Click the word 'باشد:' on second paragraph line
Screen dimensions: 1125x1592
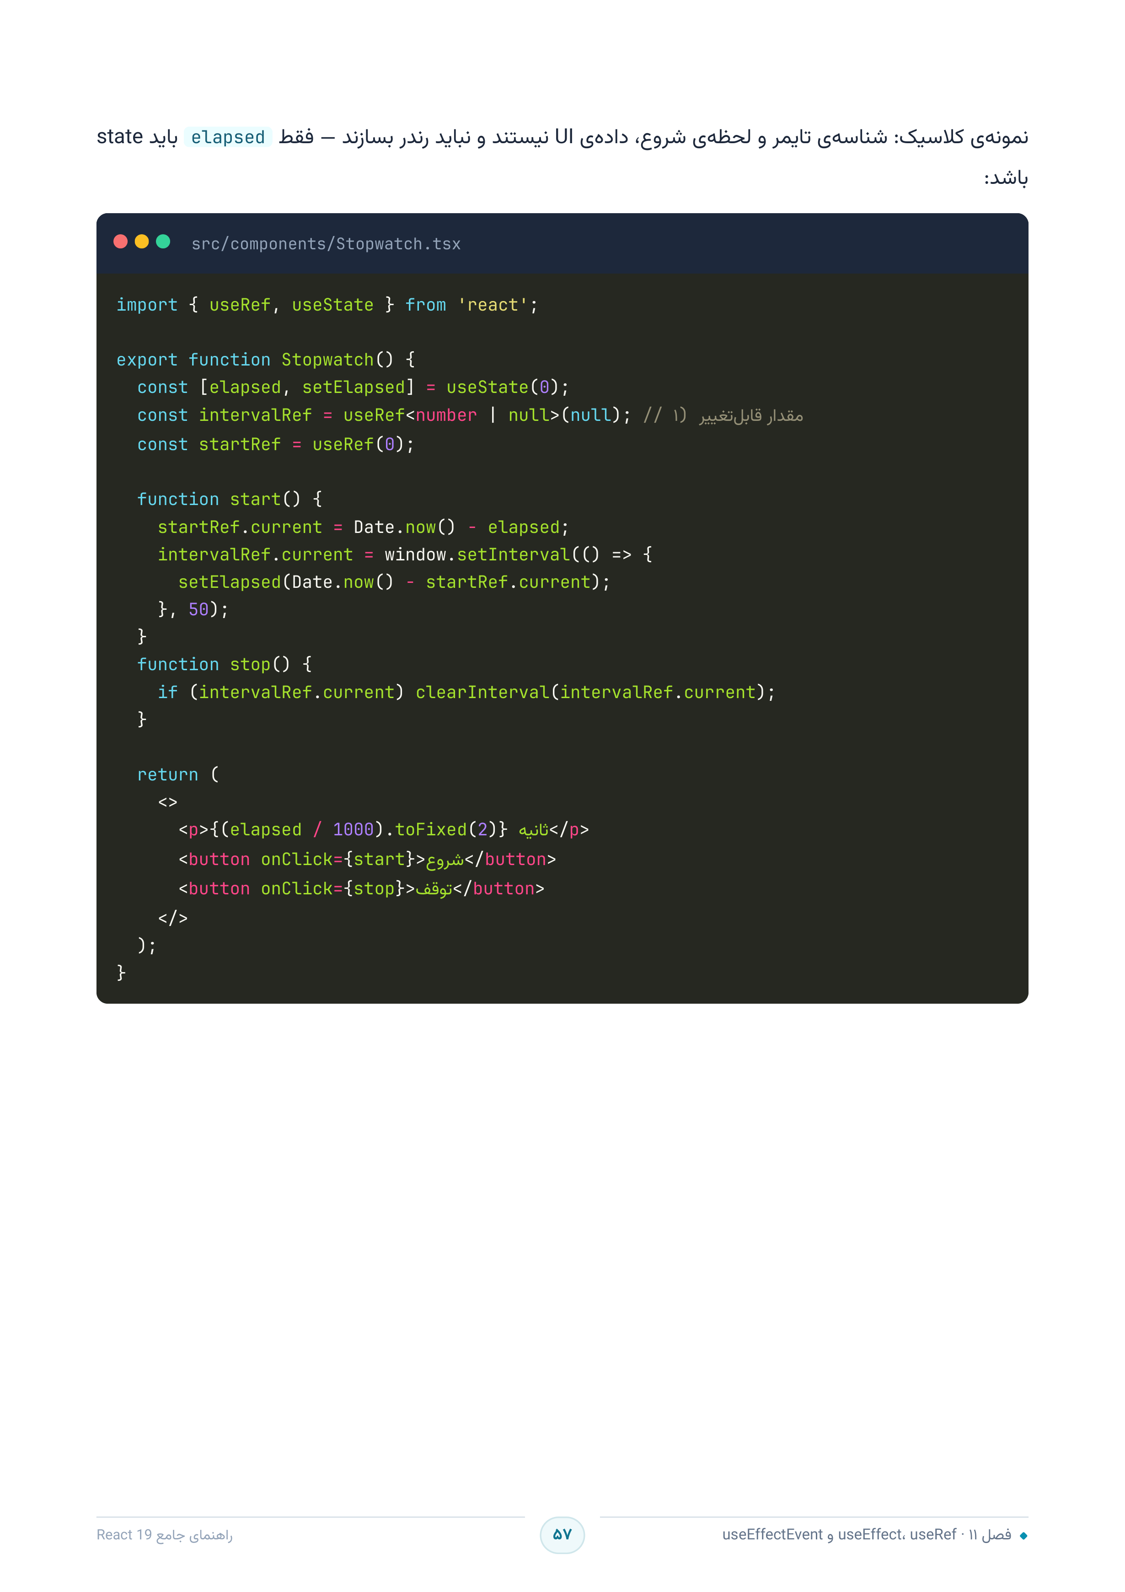tap(1006, 179)
